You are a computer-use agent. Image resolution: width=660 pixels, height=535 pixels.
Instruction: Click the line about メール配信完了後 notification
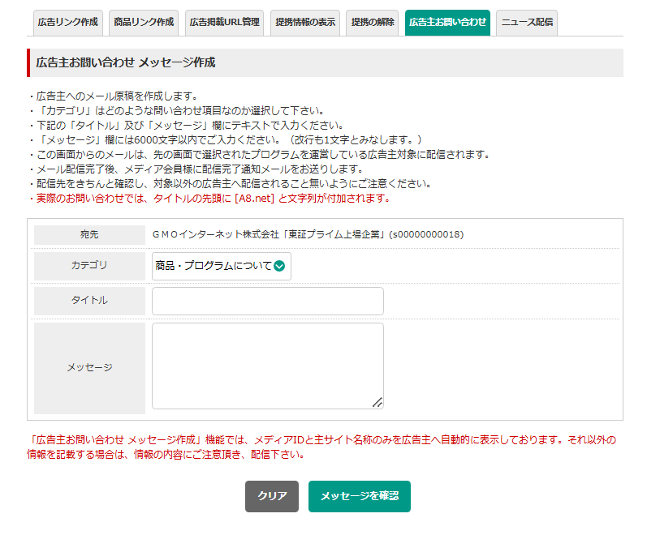tap(196, 169)
